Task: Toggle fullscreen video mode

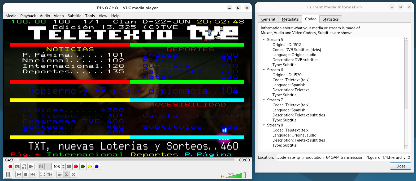Action: click(43, 174)
